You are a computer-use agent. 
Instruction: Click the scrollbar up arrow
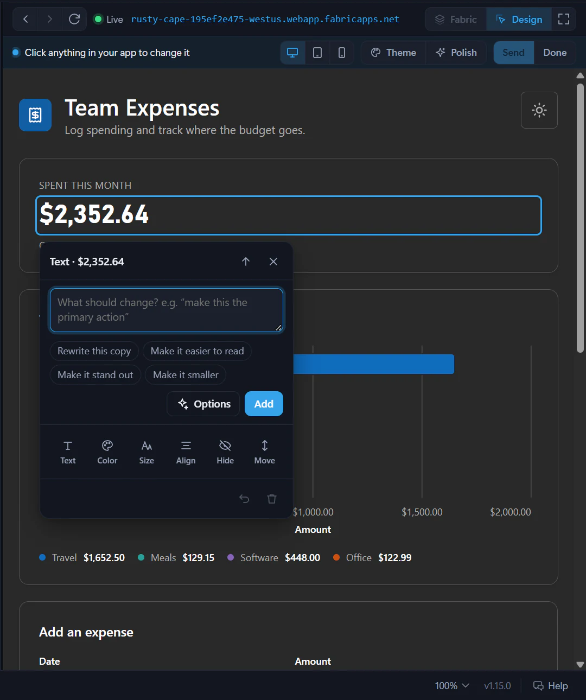pyautogui.click(x=580, y=75)
